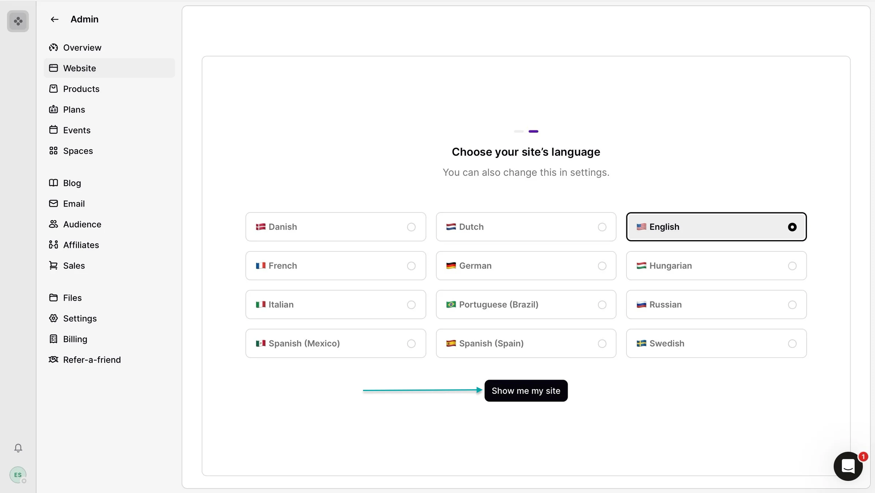This screenshot has width=875, height=493.
Task: Choose German radio option
Action: click(x=602, y=266)
